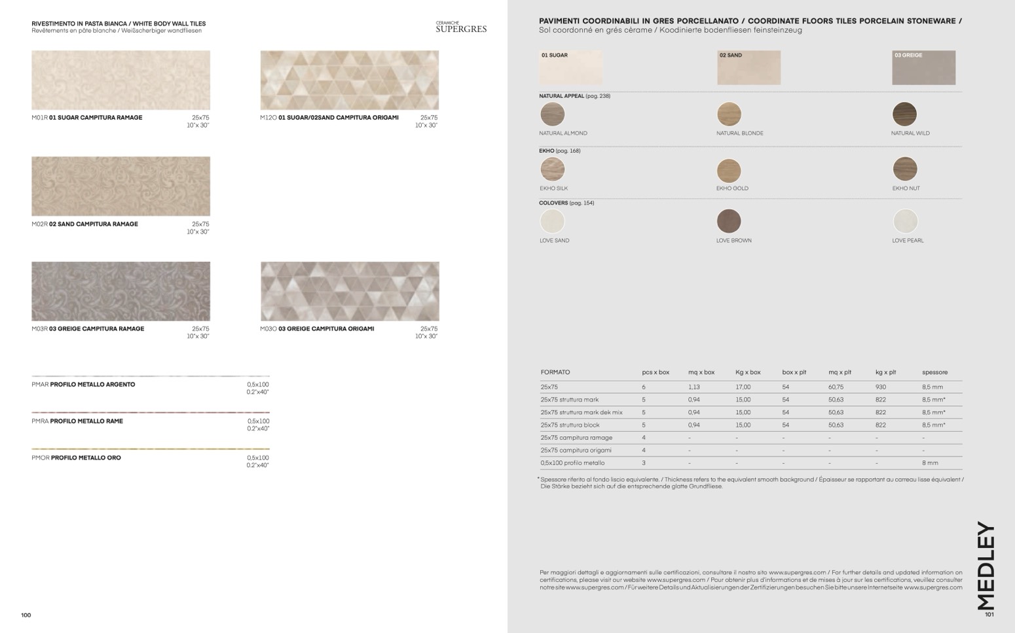Choose the Natural Wild dark swatch
This screenshot has height=633, width=1015.
tap(904, 114)
